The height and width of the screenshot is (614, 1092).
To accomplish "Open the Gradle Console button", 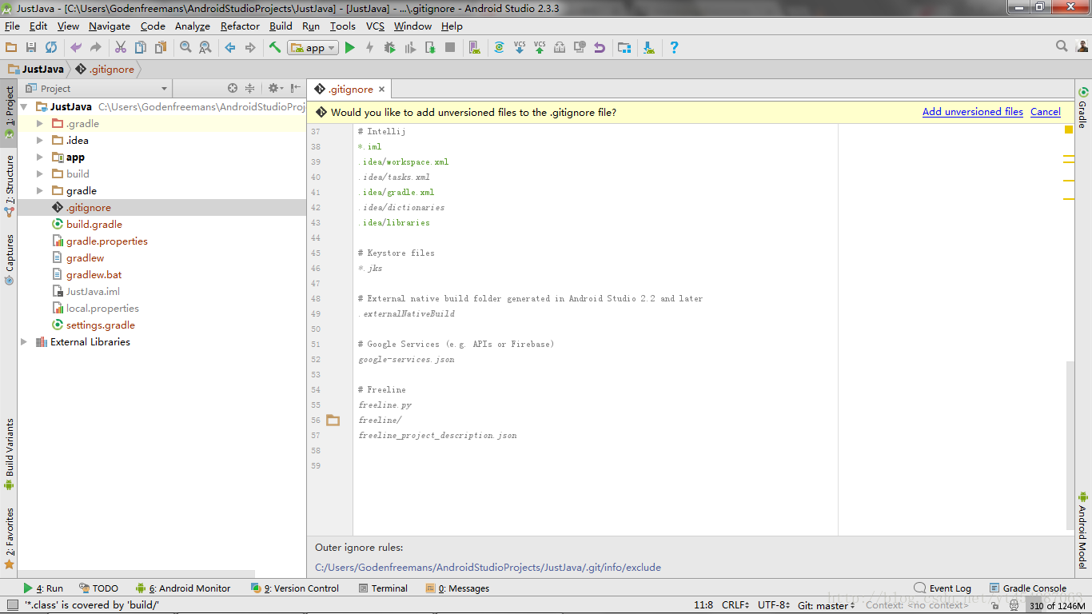I will (x=1028, y=588).
